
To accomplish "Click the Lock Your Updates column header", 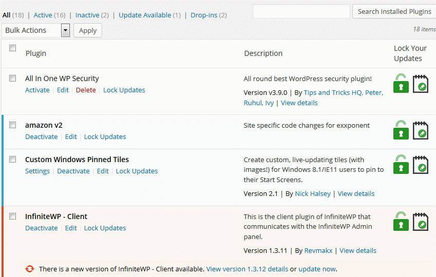I will pyautogui.click(x=410, y=53).
